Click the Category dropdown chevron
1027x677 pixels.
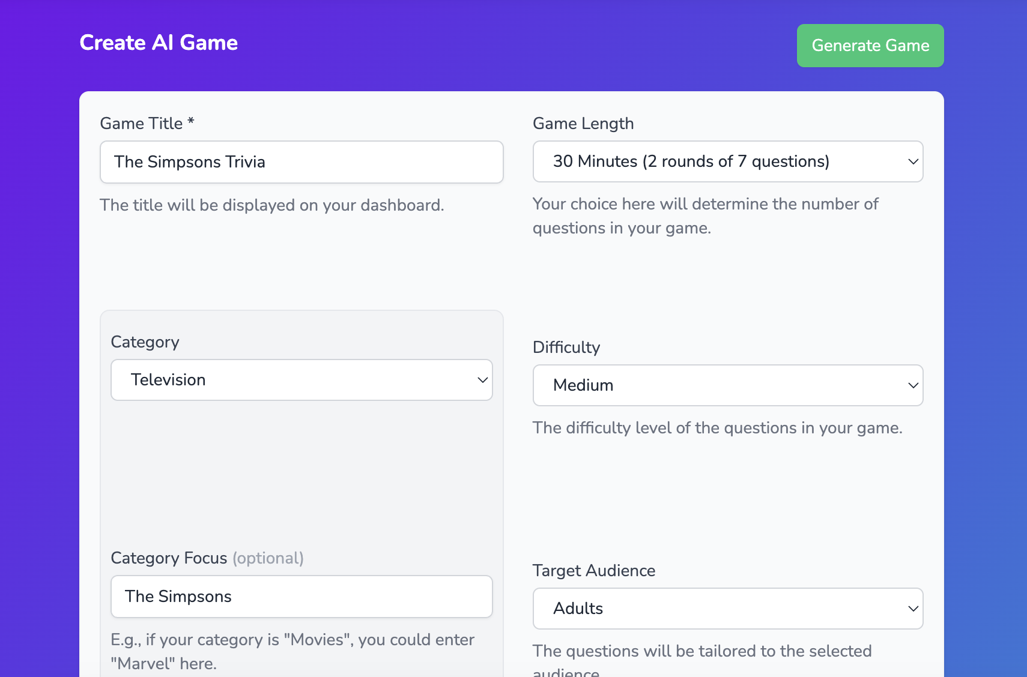tap(482, 380)
